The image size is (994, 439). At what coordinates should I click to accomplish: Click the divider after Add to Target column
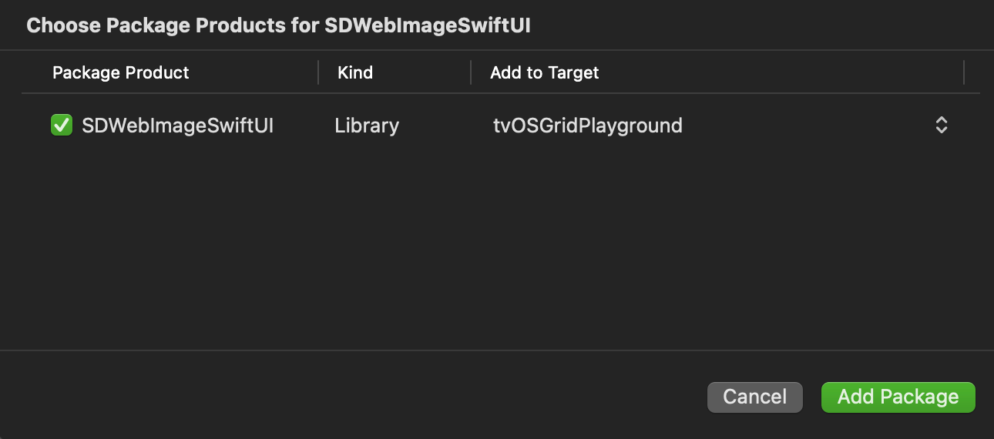coord(964,72)
